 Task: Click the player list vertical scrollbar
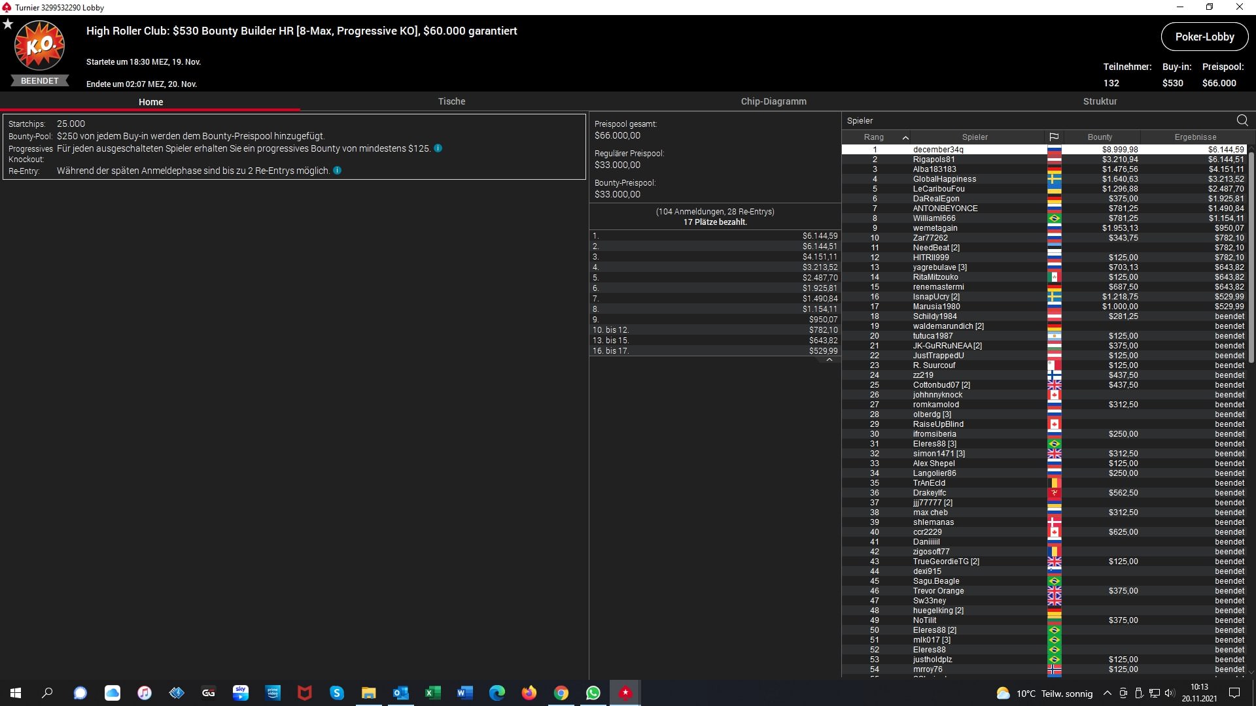point(1251,258)
